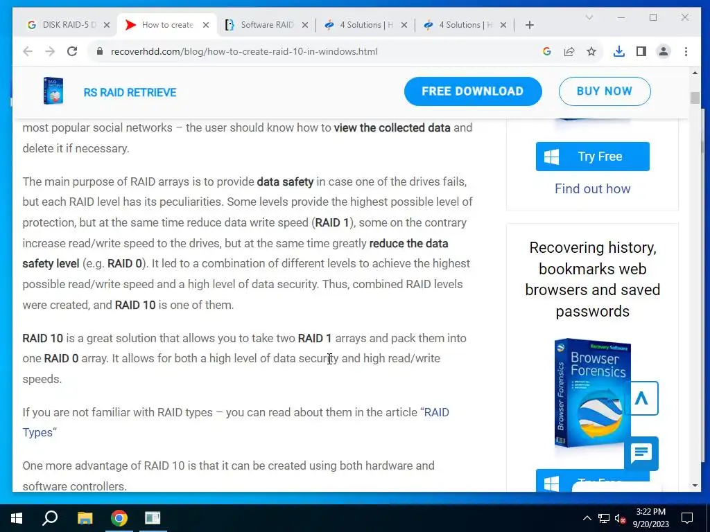
Task: Go forward to next page
Action: (x=50, y=51)
